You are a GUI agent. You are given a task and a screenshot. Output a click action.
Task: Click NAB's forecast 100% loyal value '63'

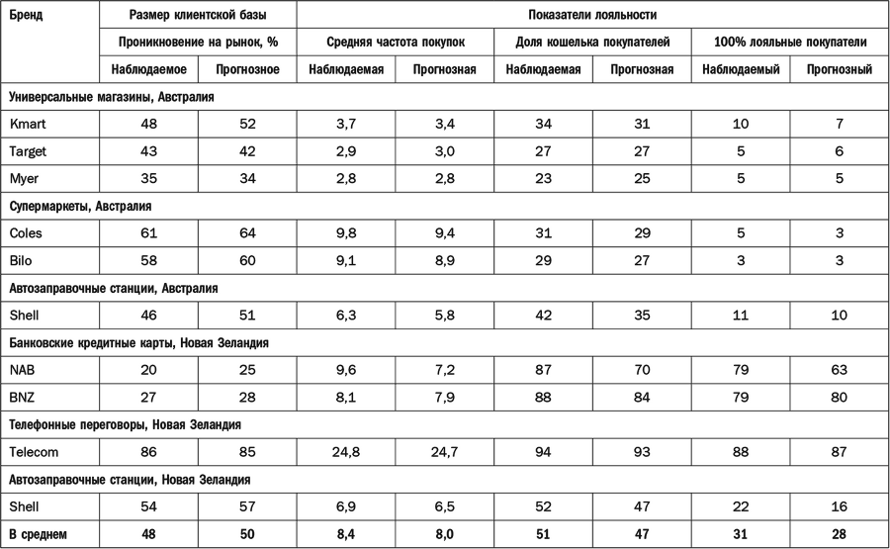[x=840, y=370]
